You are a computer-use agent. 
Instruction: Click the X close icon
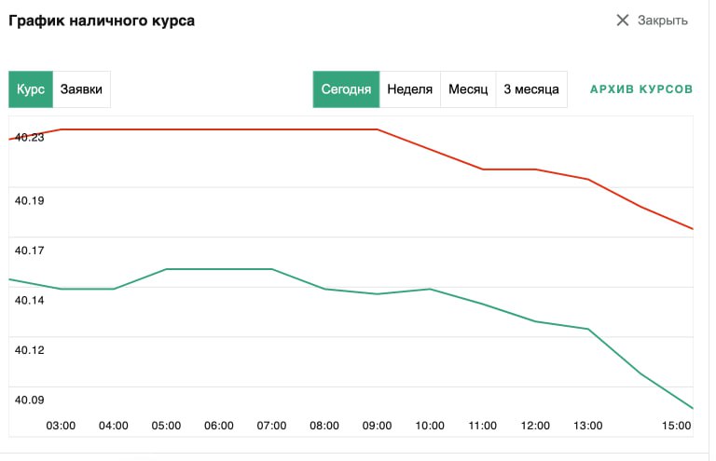(623, 20)
